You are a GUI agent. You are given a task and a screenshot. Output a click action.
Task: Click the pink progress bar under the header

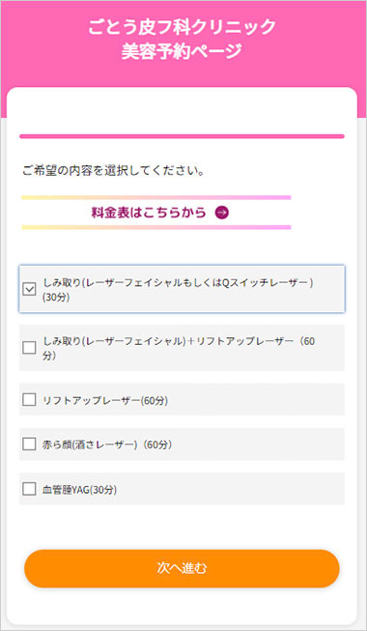point(182,136)
